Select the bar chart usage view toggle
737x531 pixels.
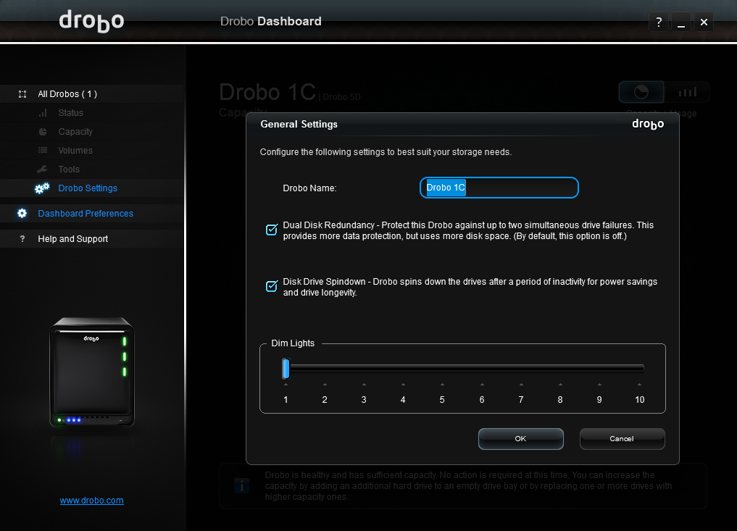click(x=687, y=91)
